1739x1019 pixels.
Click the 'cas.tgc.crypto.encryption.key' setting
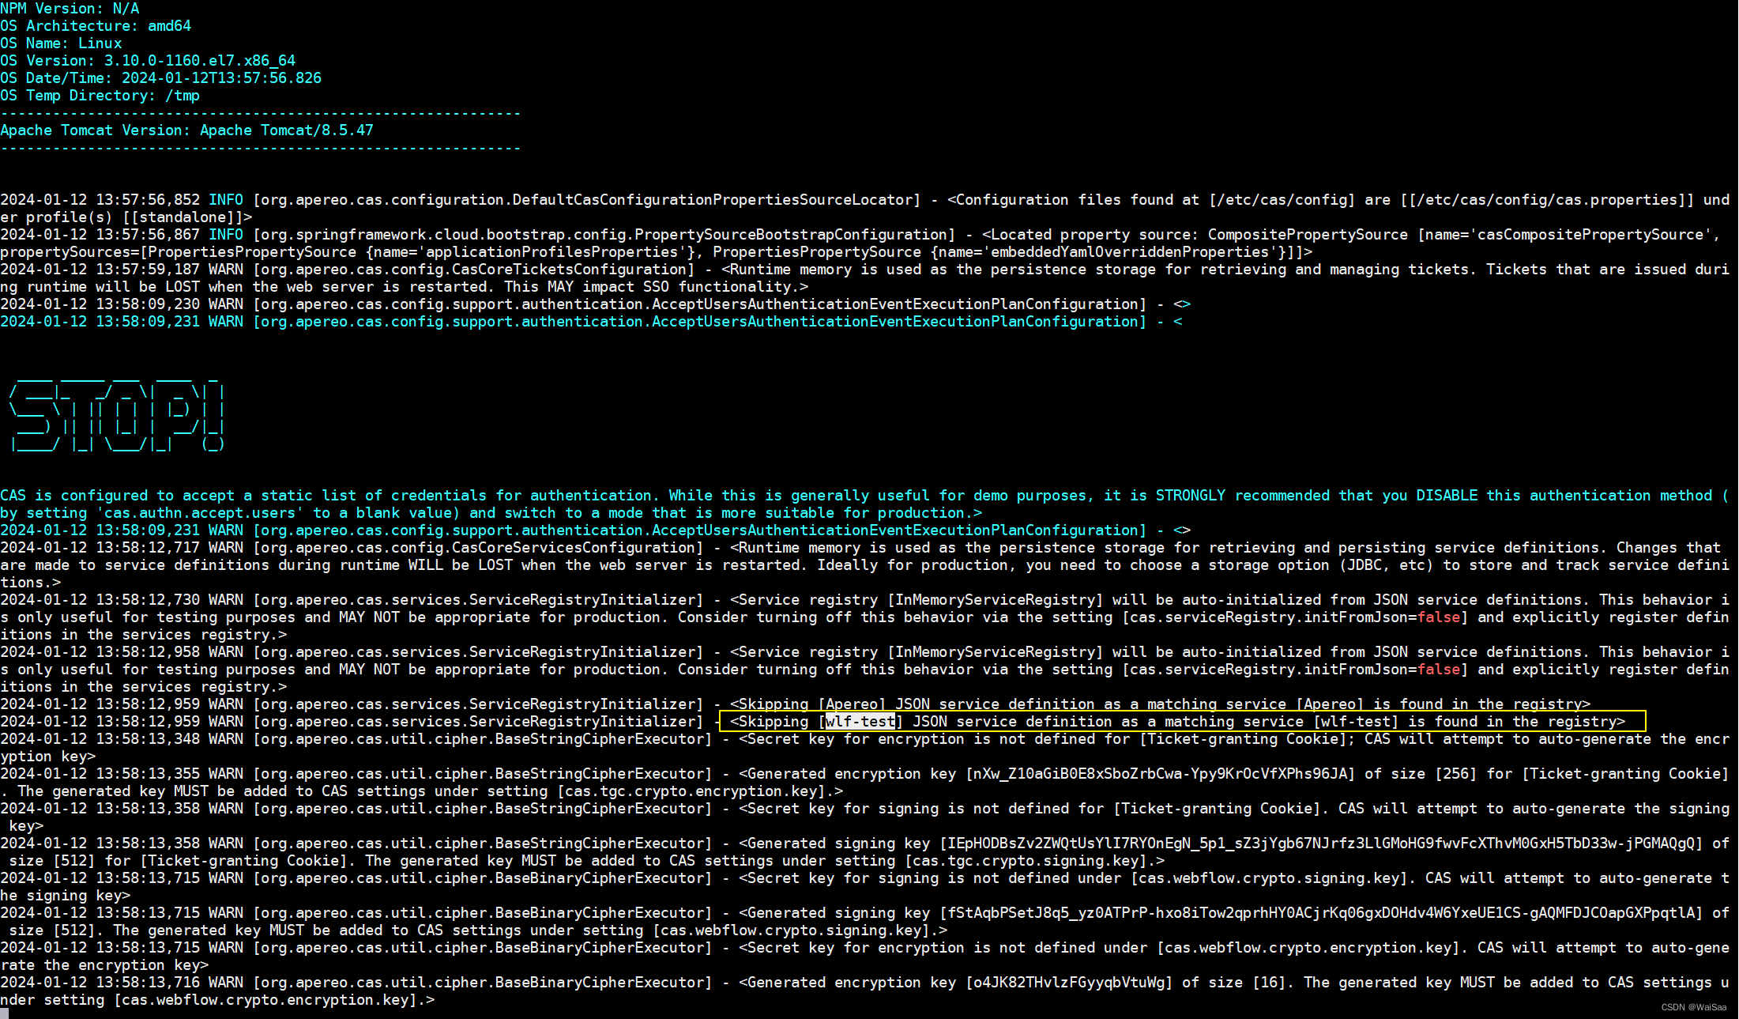point(691,791)
